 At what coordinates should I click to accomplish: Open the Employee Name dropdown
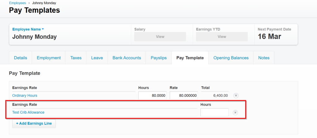(x=28, y=29)
